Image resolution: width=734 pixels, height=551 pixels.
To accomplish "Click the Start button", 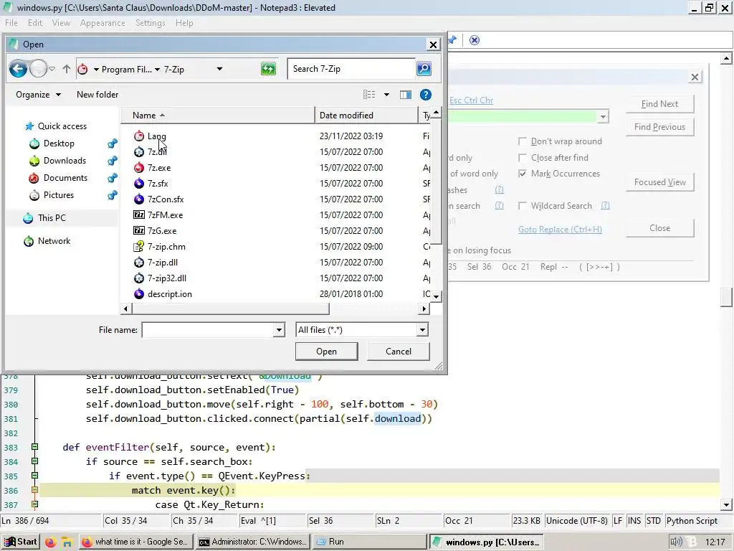I will (21, 542).
